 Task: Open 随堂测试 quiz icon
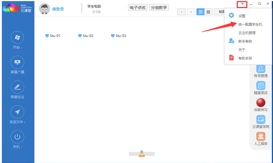point(261,86)
